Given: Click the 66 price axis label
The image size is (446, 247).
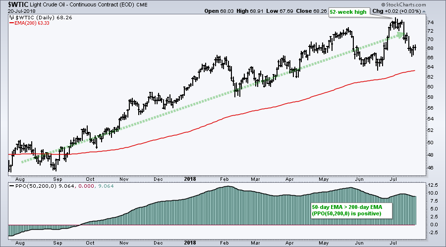Looking at the screenshot, I should click(x=430, y=58).
